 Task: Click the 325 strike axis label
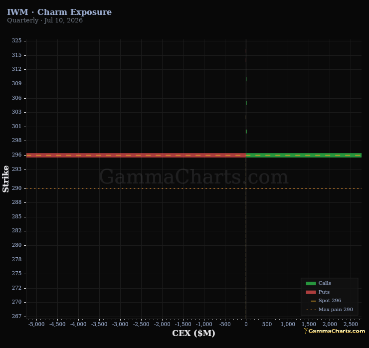pyautogui.click(x=16, y=40)
